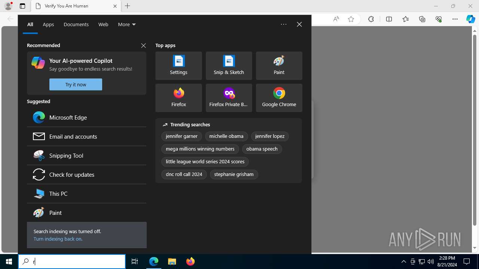Open File Explorer from taskbar

click(x=172, y=262)
